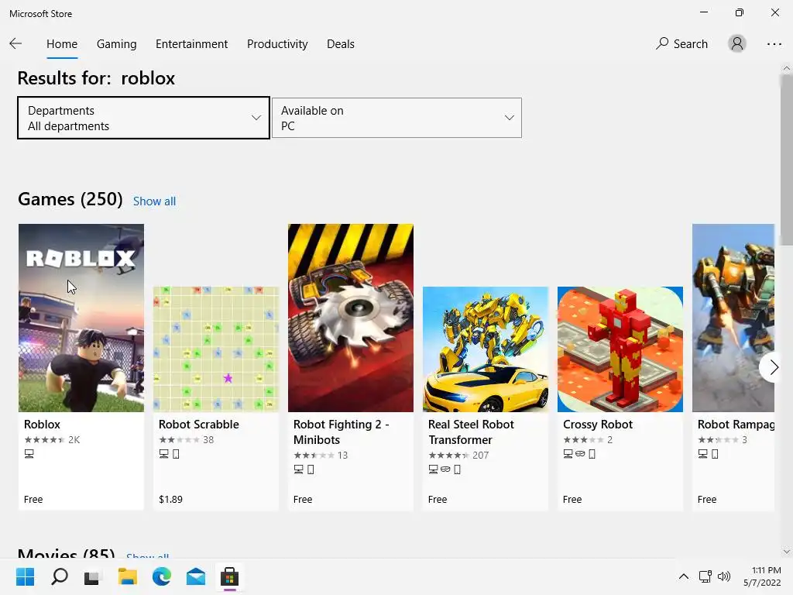Open the Robot Scrabble title
The width and height of the screenshot is (793, 595).
click(199, 425)
